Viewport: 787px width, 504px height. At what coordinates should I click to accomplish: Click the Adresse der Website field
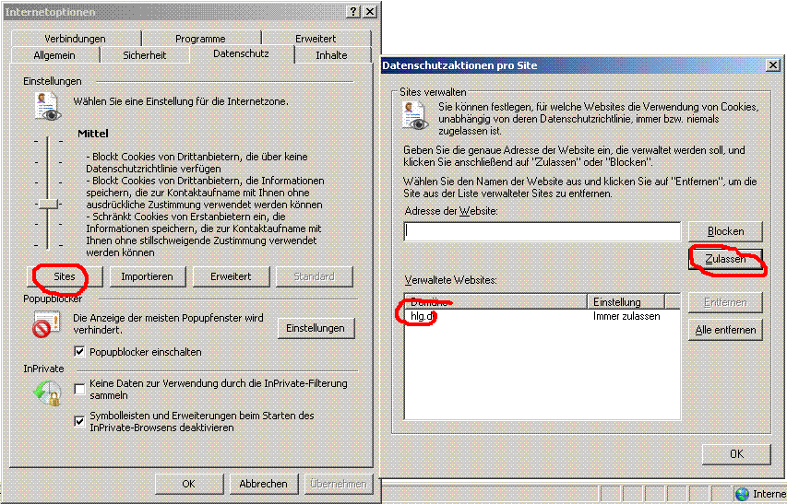542,231
